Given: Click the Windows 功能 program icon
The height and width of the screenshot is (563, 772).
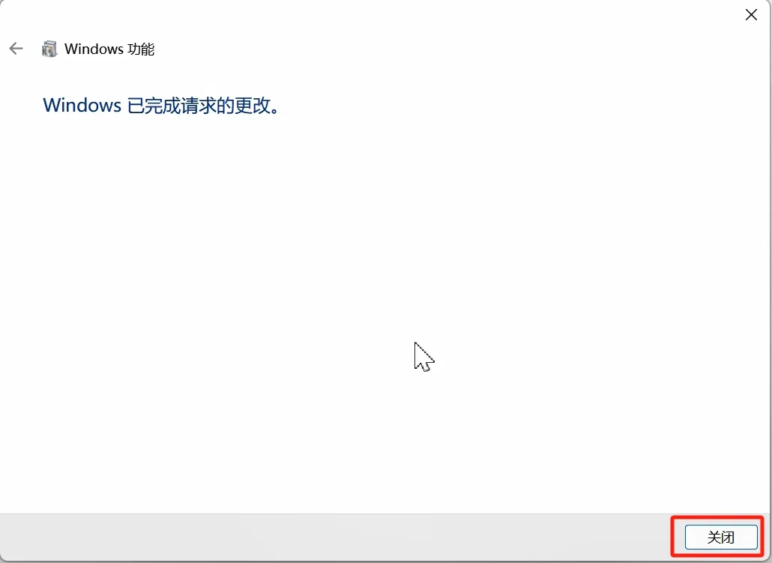Looking at the screenshot, I should (49, 49).
